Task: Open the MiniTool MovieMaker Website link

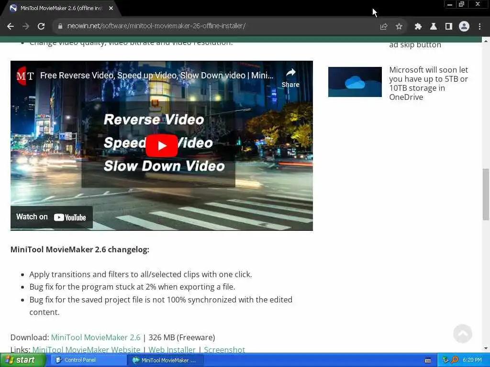Action: tap(86, 350)
